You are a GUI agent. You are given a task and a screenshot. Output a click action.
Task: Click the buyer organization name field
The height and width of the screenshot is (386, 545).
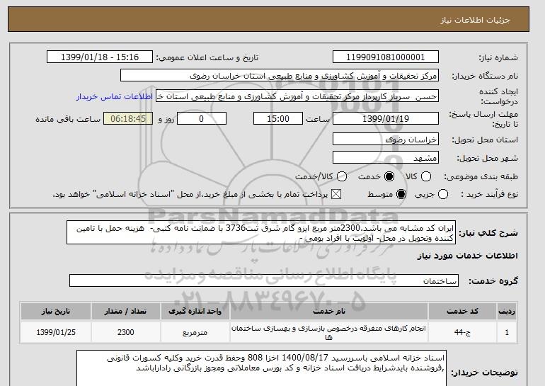coord(280,76)
